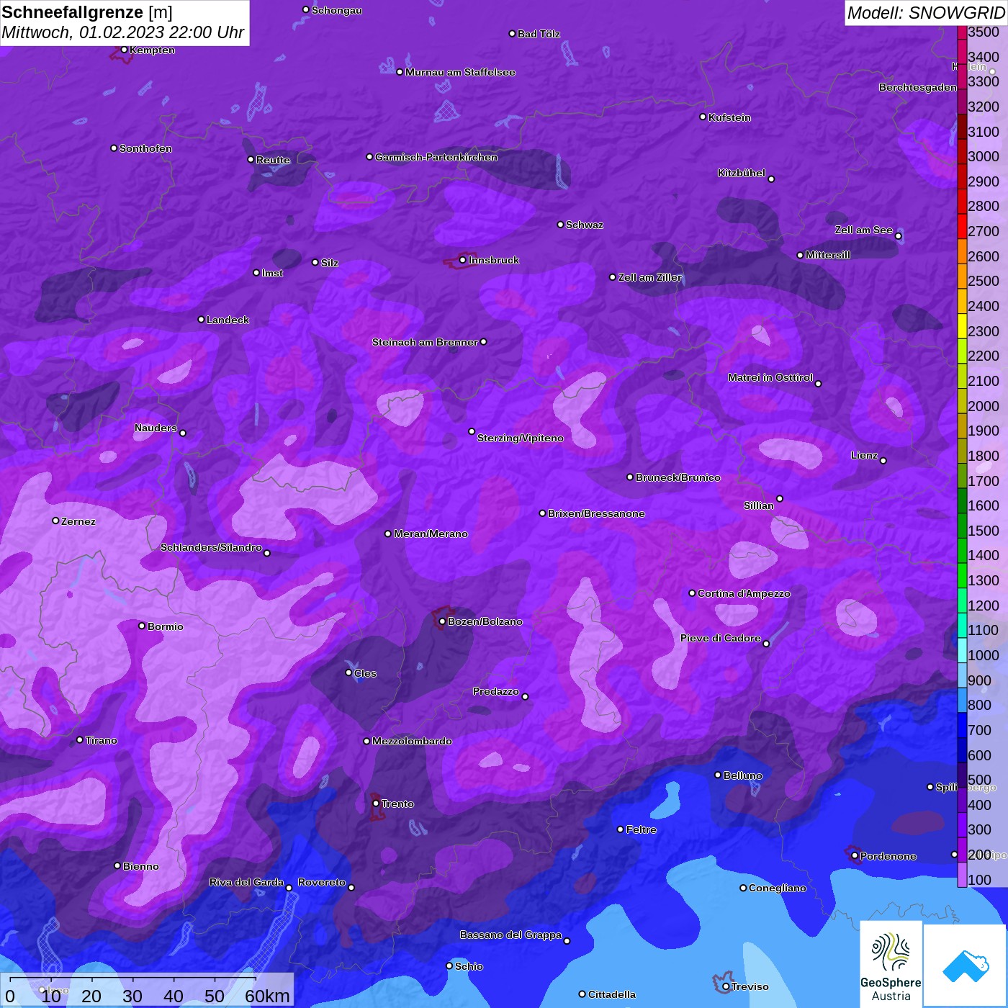1008x1008 pixels.
Task: Click the Cittadella label
Action: [612, 994]
